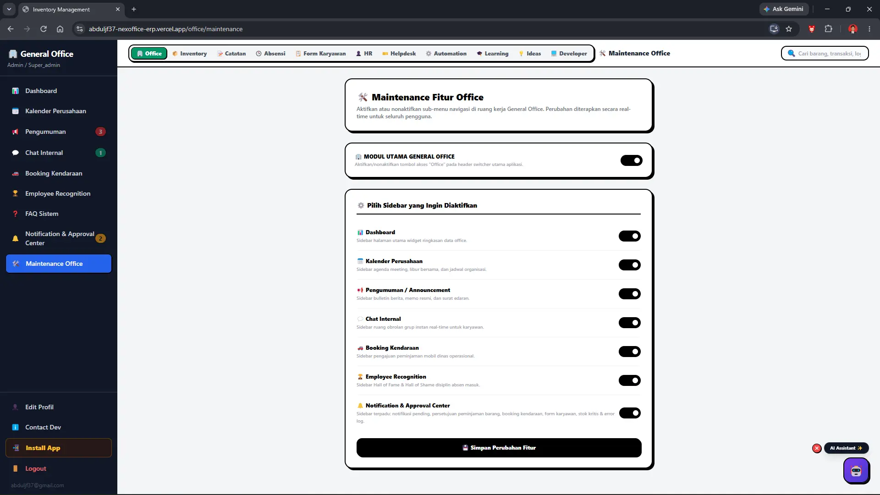Switch to Inventory module tab

189,54
